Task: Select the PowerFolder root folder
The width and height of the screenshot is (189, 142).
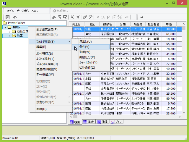Action: [17, 23]
